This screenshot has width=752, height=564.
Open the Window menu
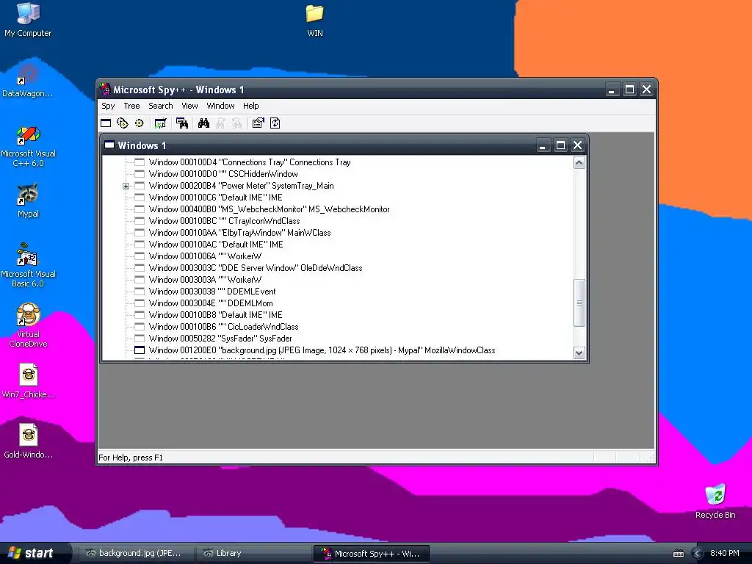[x=220, y=106]
